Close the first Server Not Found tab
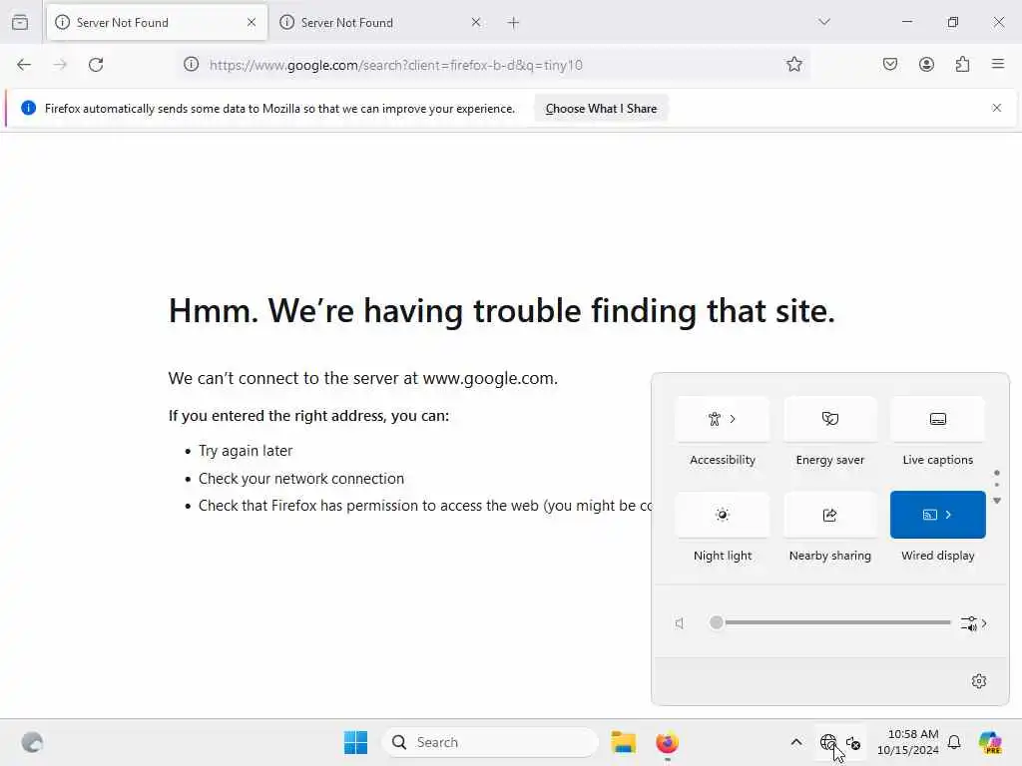 click(252, 23)
